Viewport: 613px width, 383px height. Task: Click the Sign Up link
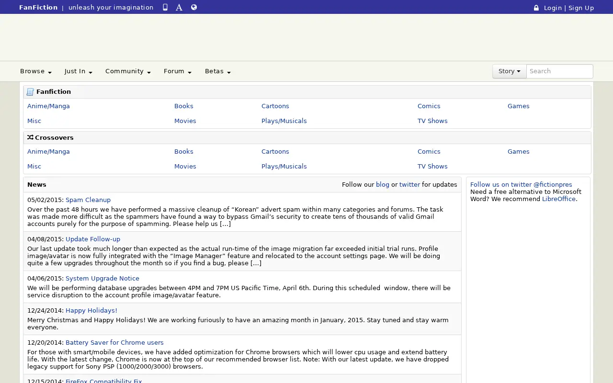(x=581, y=8)
